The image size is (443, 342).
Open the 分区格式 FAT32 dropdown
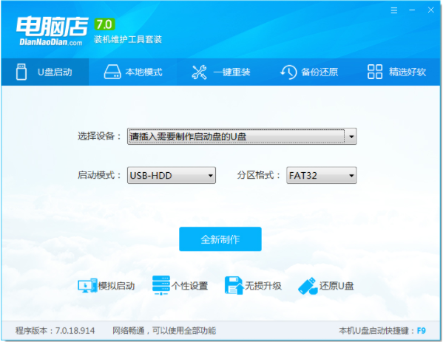322,175
